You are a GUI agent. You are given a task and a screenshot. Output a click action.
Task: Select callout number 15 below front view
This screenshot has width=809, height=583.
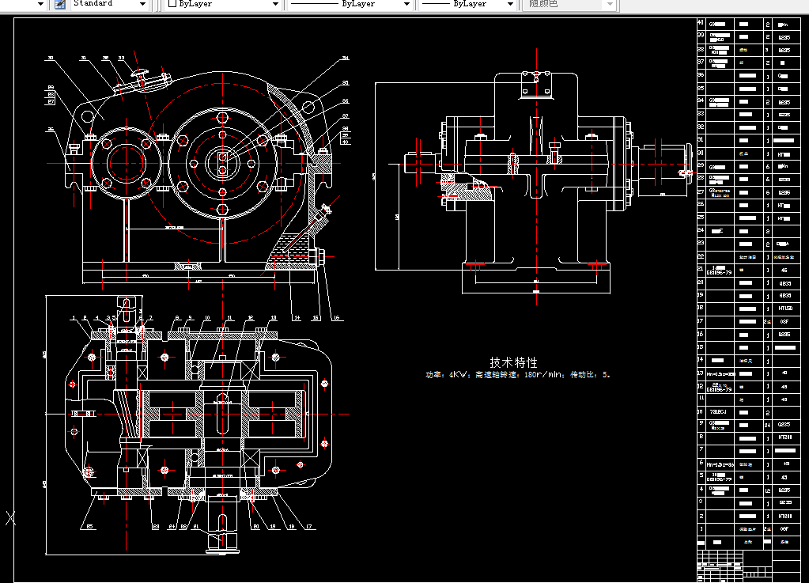click(x=316, y=318)
